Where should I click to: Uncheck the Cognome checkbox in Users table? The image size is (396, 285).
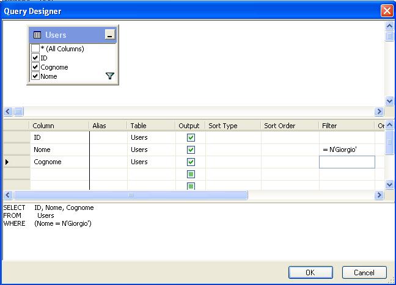pyautogui.click(x=35, y=67)
